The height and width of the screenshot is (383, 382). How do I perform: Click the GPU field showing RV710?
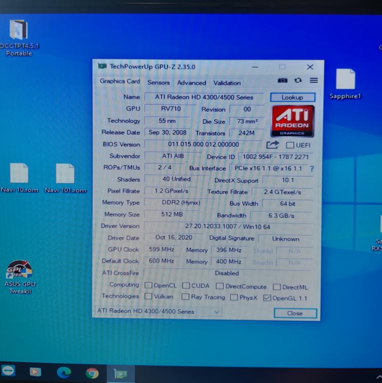tap(170, 109)
